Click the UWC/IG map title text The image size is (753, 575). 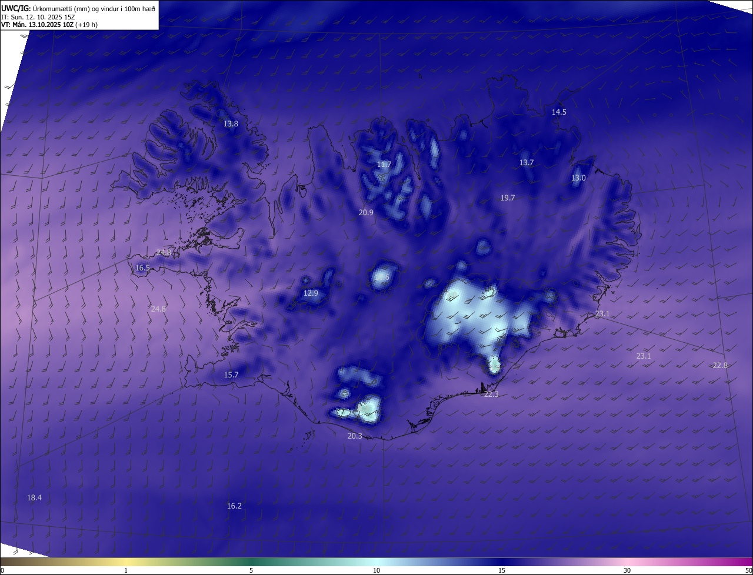(x=78, y=8)
